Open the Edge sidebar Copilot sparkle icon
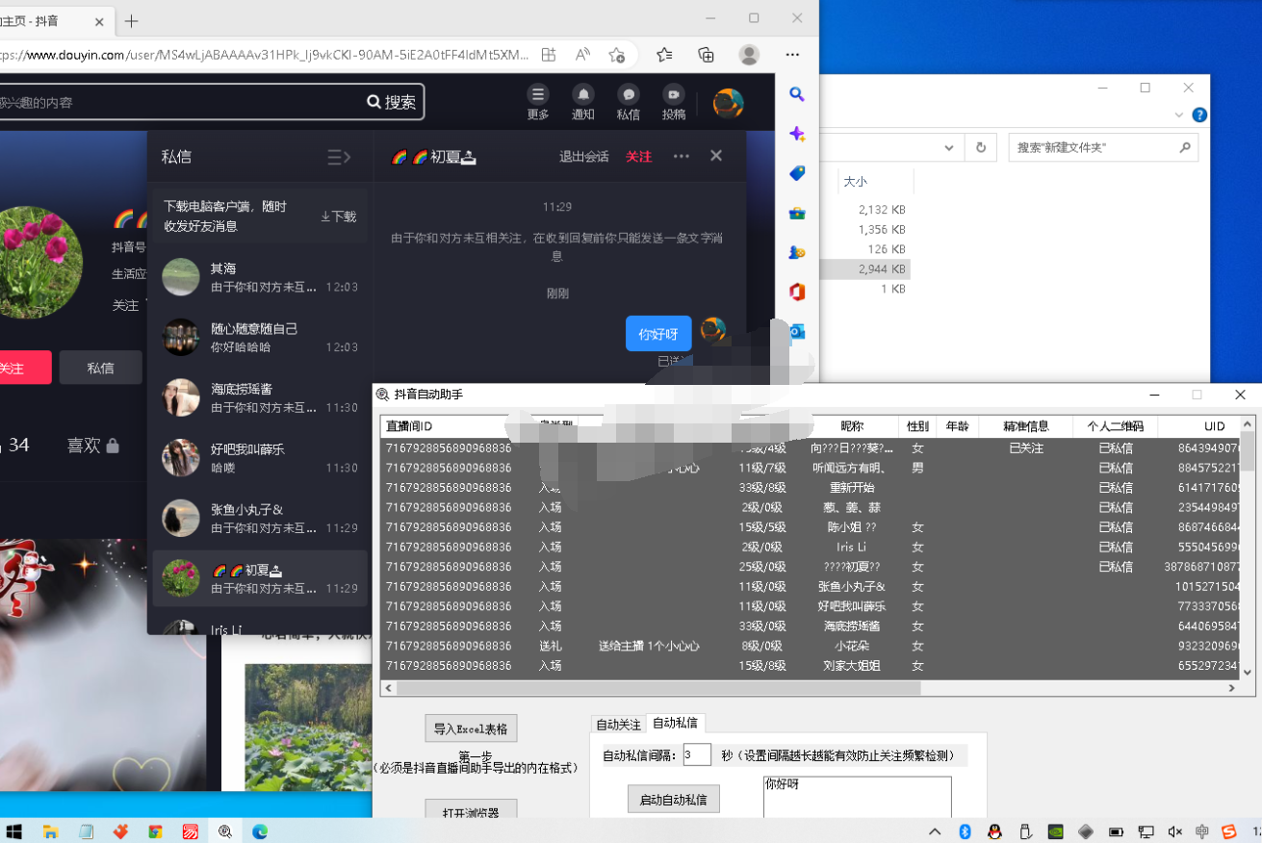This screenshot has height=843, width=1262. (797, 134)
